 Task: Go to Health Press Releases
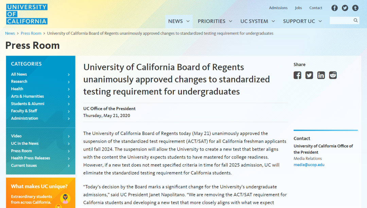30,158
